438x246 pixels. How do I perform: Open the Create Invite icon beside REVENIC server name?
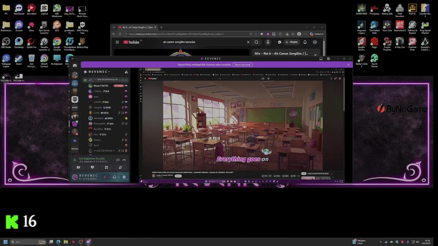pos(126,72)
